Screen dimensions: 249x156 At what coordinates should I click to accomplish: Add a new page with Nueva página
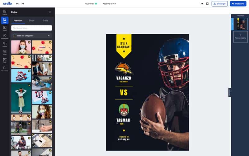click(240, 37)
